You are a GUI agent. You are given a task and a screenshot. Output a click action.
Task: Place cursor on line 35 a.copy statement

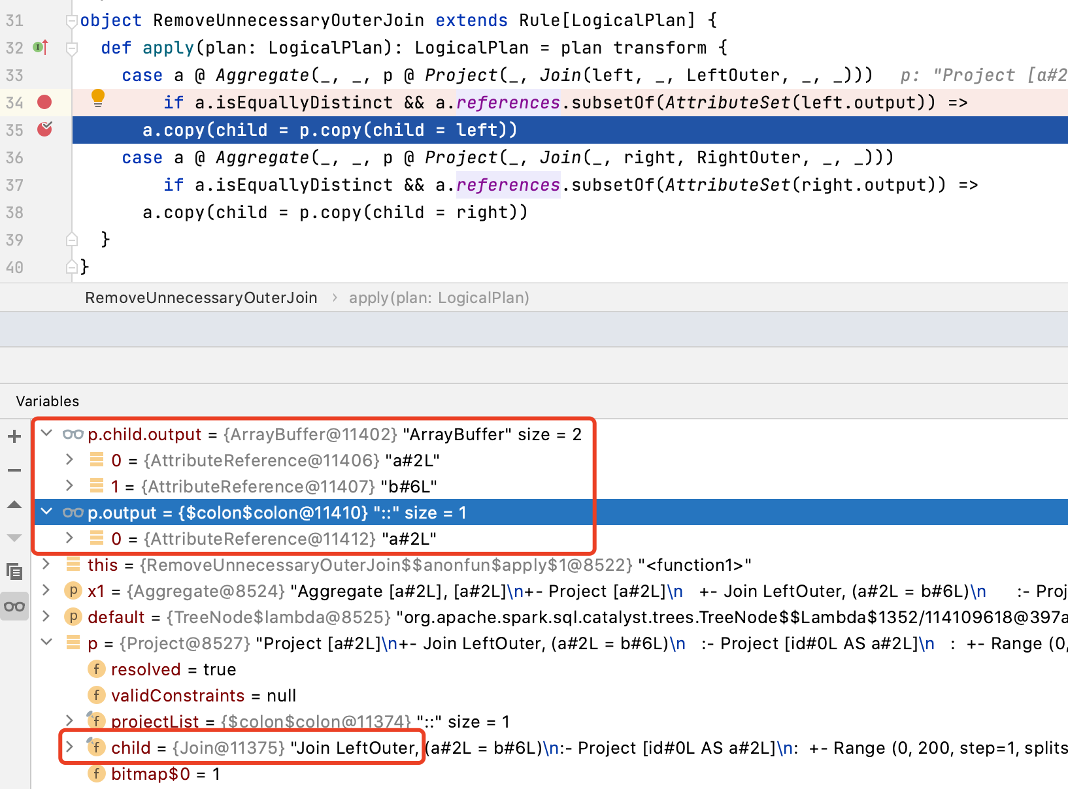(330, 130)
